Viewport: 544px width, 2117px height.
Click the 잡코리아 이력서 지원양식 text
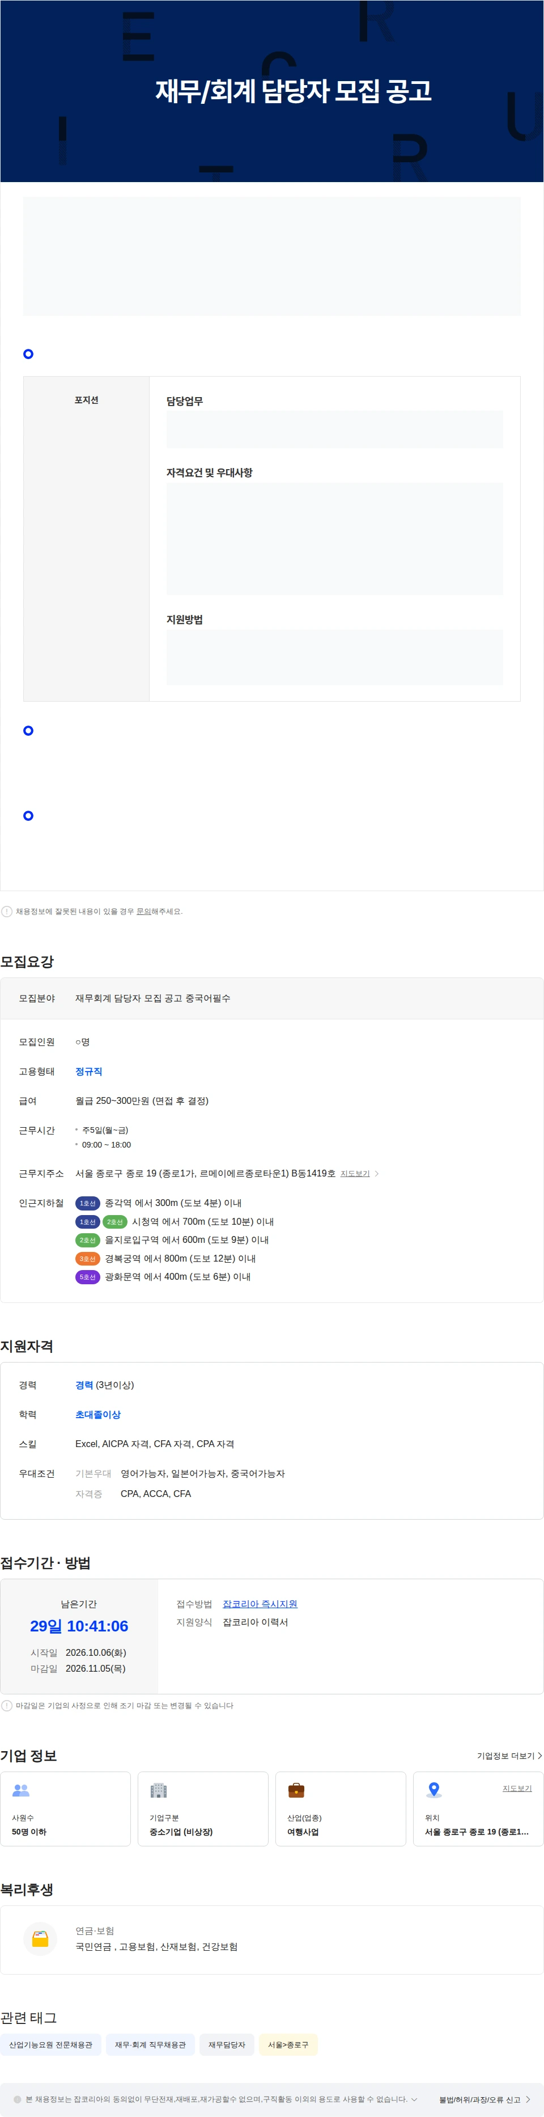[255, 1621]
